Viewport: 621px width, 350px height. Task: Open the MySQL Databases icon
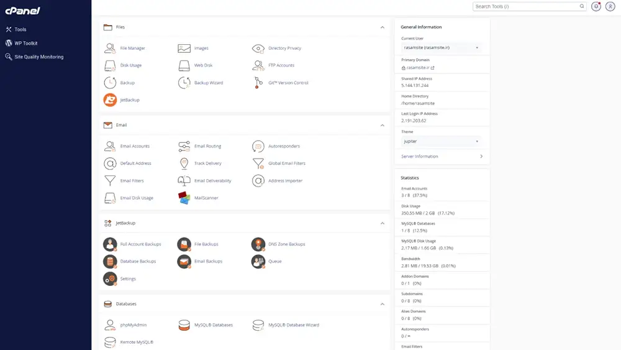point(184,325)
